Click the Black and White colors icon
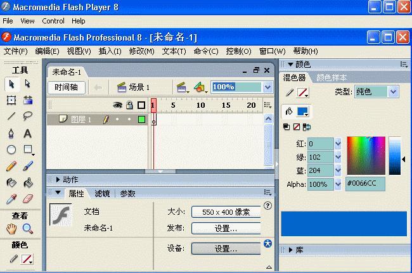The width and height of the screenshot is (412, 273). point(286,127)
